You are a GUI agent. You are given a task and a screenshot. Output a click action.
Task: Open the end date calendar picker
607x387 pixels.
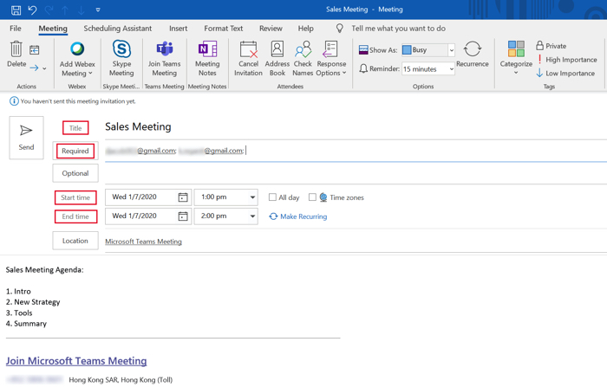click(x=183, y=216)
